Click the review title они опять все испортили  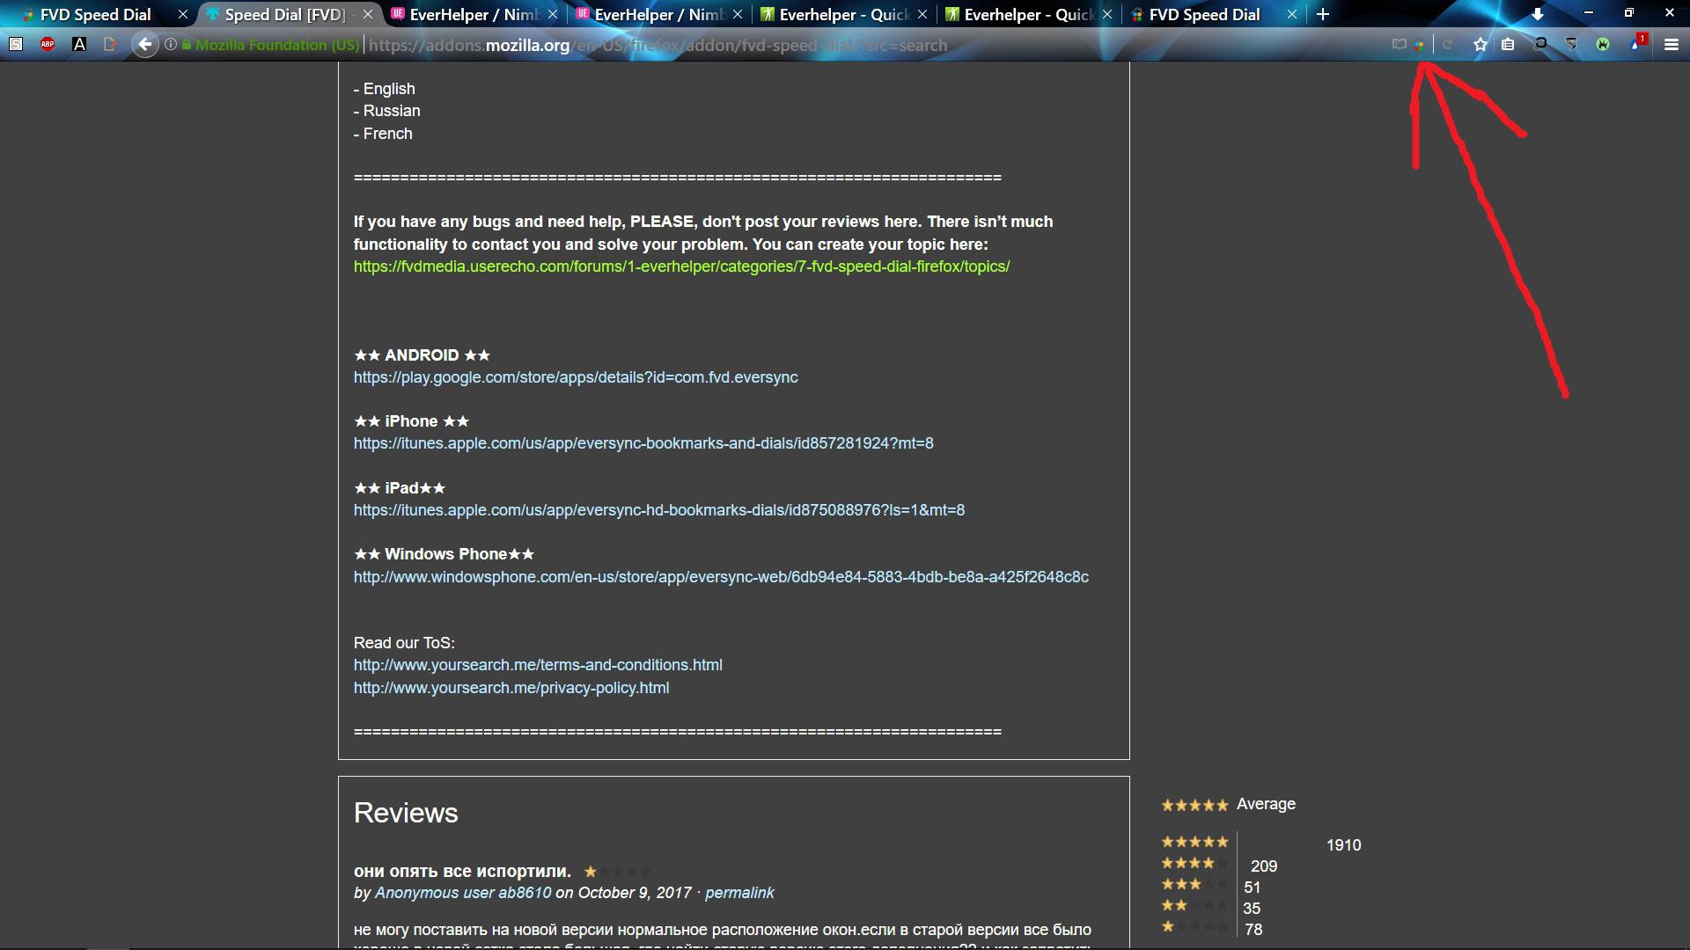pos(462,871)
